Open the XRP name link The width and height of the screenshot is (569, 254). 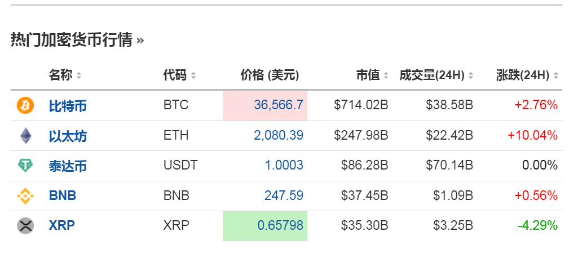61,226
